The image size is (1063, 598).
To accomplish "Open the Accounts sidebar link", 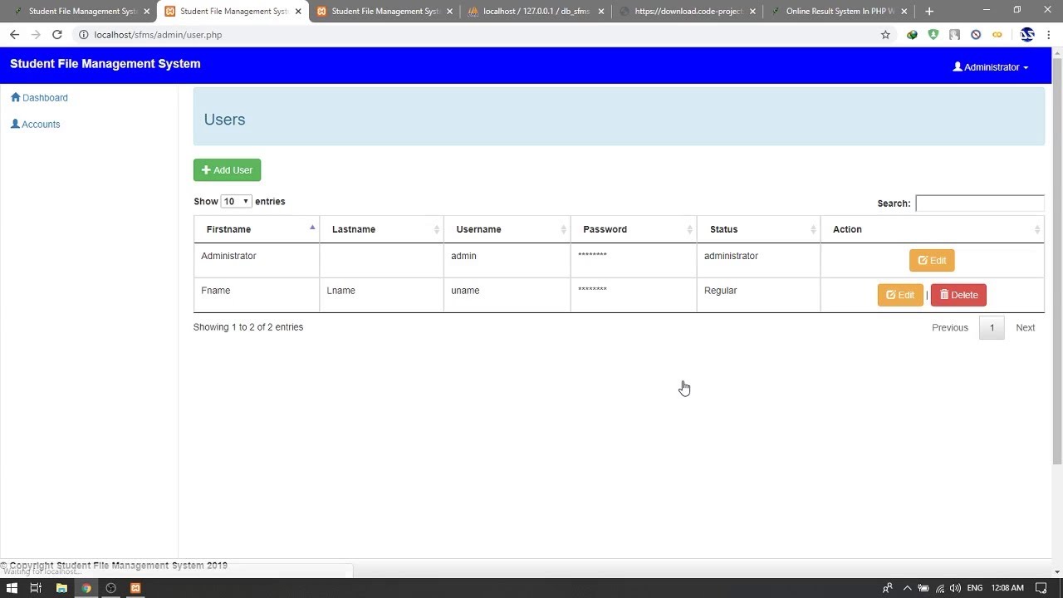I will [35, 125].
